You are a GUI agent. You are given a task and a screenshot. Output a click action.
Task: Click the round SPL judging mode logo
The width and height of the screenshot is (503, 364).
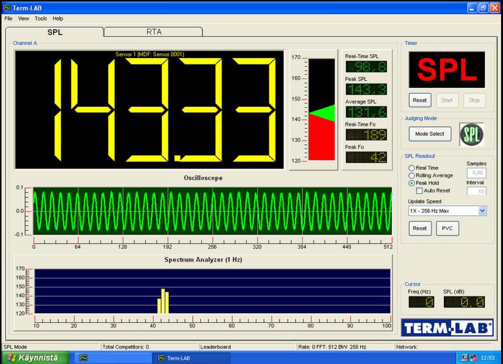pos(472,134)
